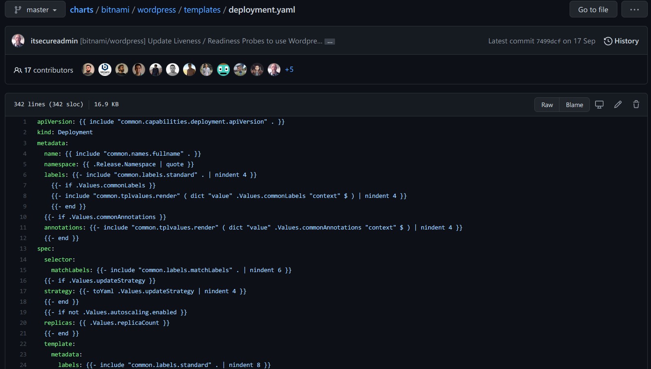
Task: Select line number 22
Action: pyautogui.click(x=23, y=344)
